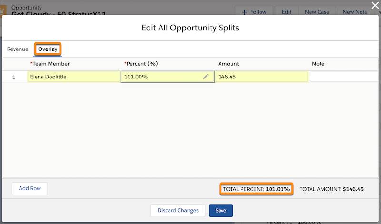Click the Elena Doolittle team member field

[x=74, y=77]
